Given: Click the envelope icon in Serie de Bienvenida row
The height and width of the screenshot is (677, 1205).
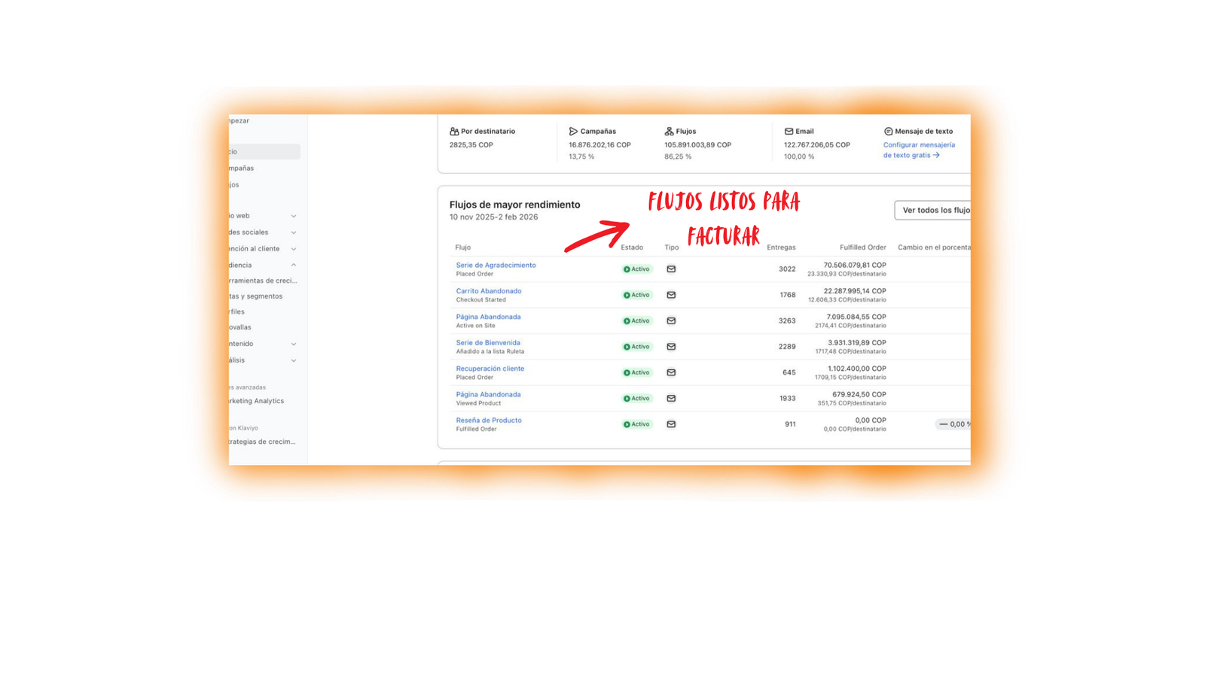Looking at the screenshot, I should pos(671,347).
